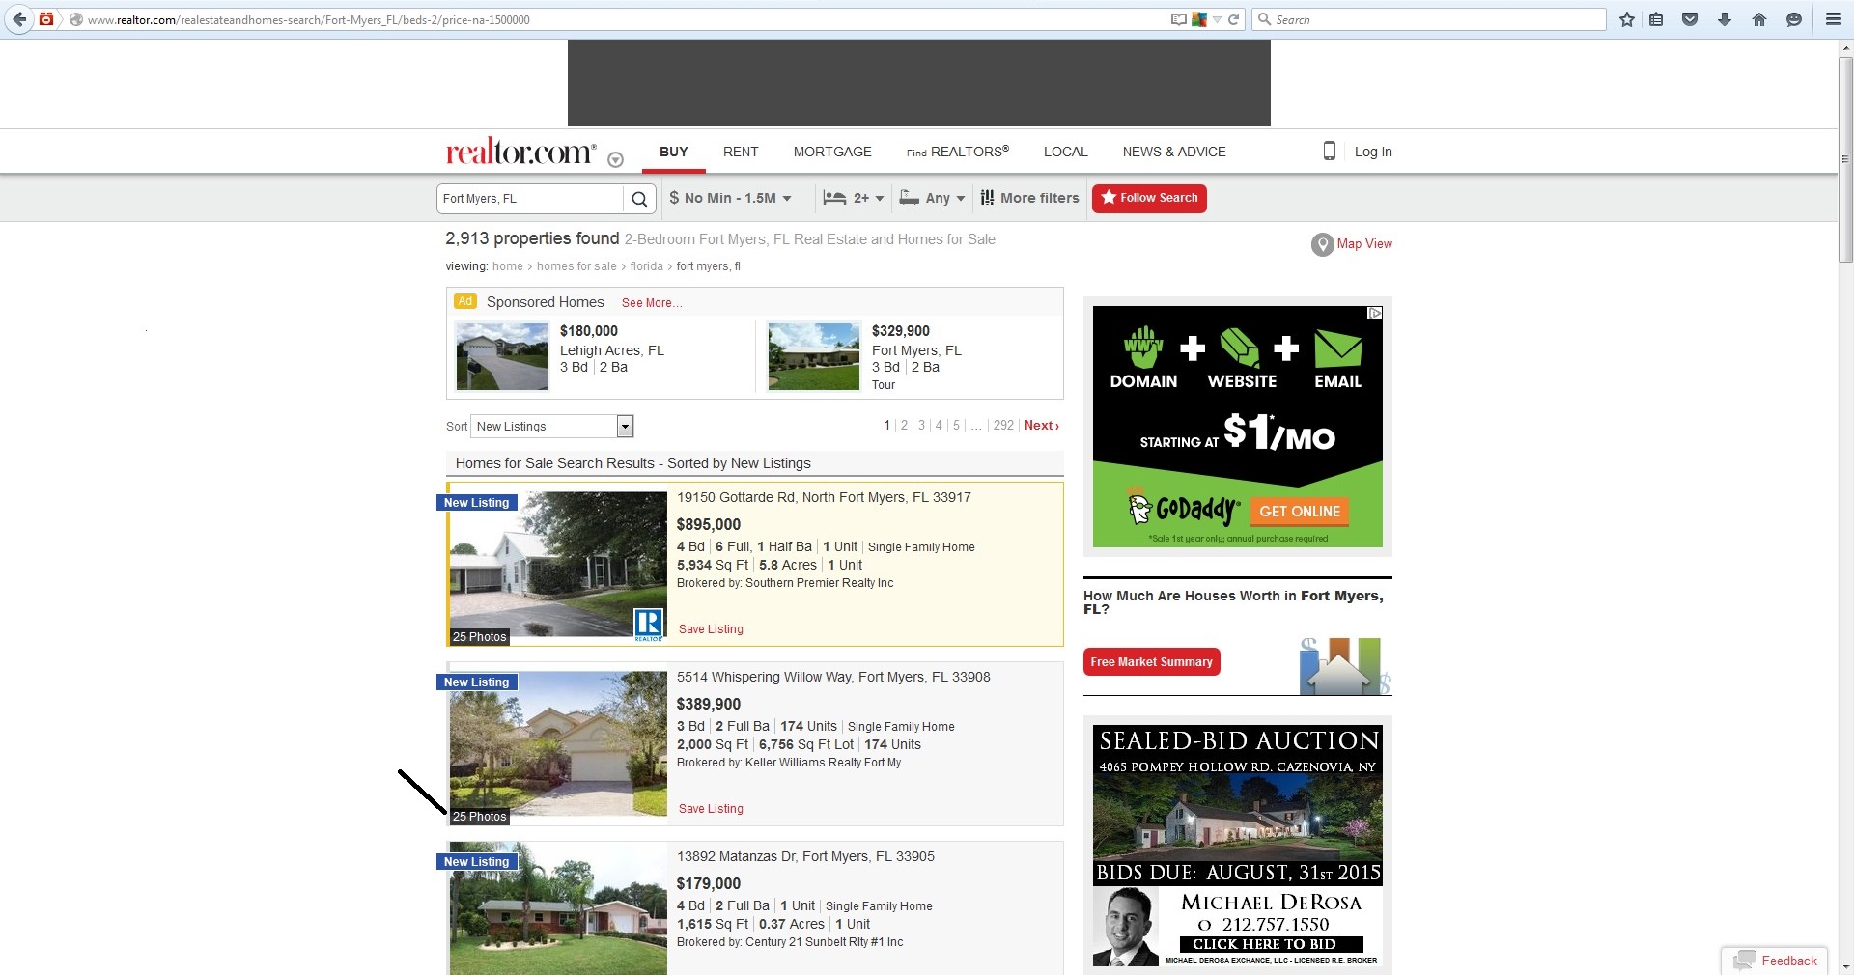Viewport: 1854px width, 975px height.
Task: Go to results page 292
Action: pos(1003,426)
